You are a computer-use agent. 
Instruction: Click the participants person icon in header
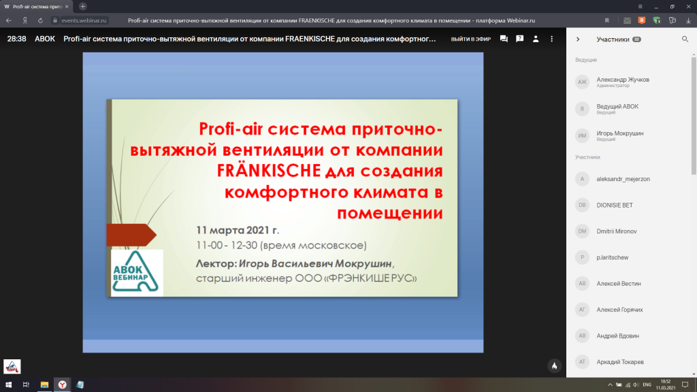tap(536, 39)
